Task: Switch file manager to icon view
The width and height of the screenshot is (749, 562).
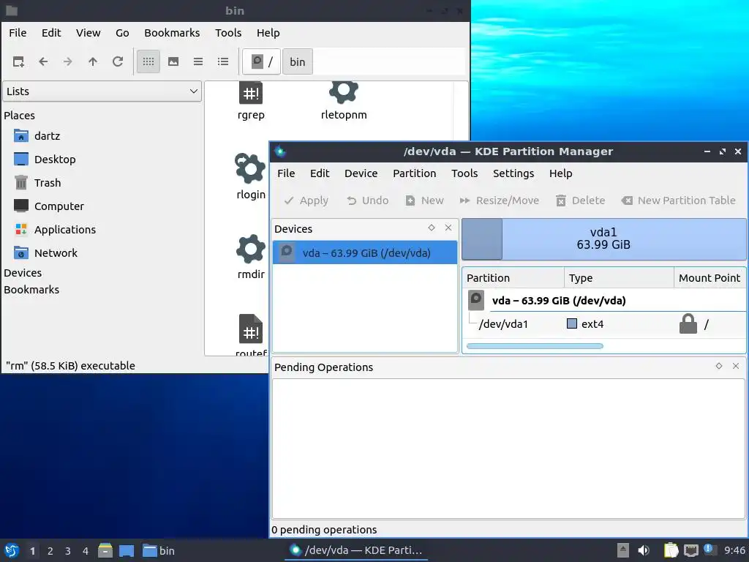Action: pyautogui.click(x=148, y=61)
